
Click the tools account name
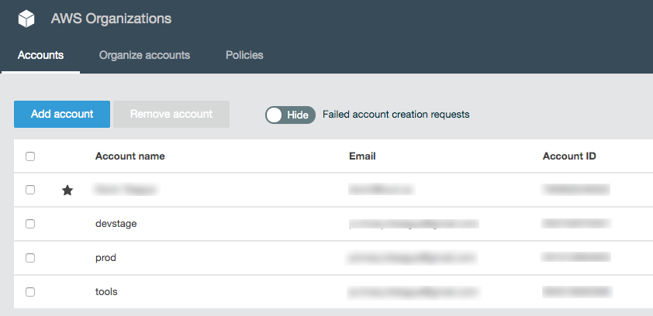pyautogui.click(x=106, y=292)
